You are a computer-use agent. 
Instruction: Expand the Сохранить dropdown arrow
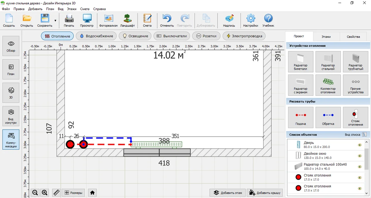(55, 21)
